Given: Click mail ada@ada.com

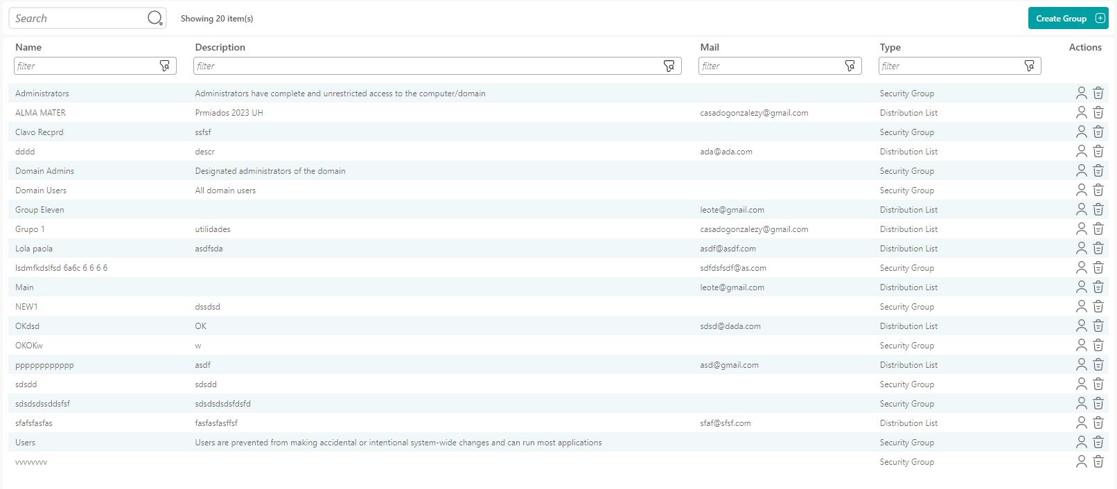Looking at the screenshot, I should click(x=726, y=152).
